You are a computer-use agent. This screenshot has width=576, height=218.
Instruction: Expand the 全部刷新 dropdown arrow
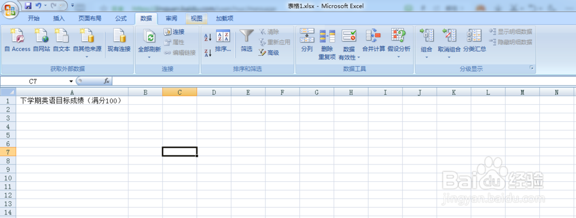[x=150, y=57]
